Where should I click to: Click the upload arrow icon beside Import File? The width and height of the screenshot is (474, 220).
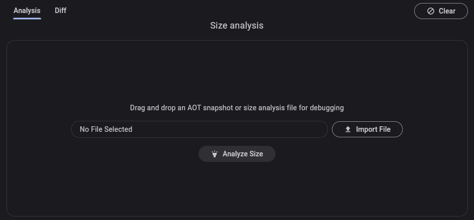pyautogui.click(x=348, y=129)
